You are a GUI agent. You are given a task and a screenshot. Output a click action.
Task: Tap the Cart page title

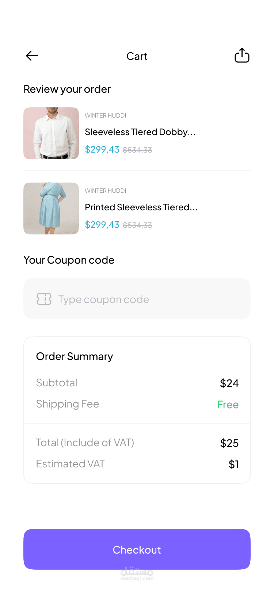click(x=137, y=56)
